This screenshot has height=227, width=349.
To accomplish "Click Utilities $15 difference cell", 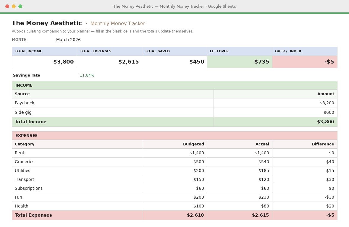I will (305, 171).
